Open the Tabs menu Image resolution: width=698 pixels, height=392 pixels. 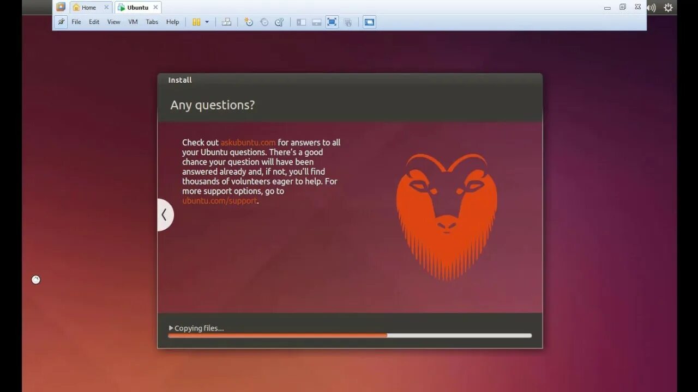point(152,22)
